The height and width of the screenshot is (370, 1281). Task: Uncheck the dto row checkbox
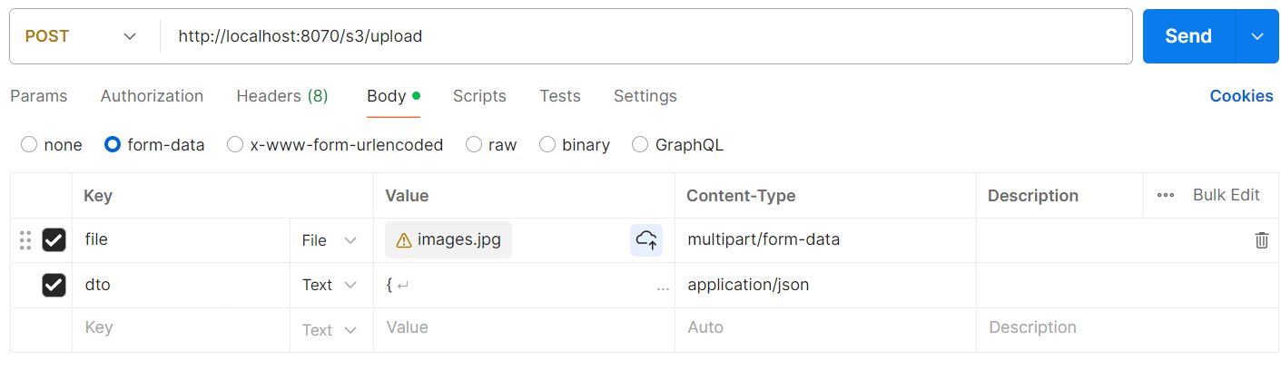[x=54, y=286]
